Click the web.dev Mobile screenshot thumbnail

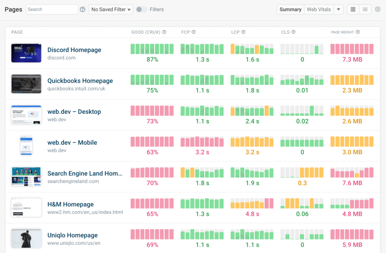pos(26,146)
